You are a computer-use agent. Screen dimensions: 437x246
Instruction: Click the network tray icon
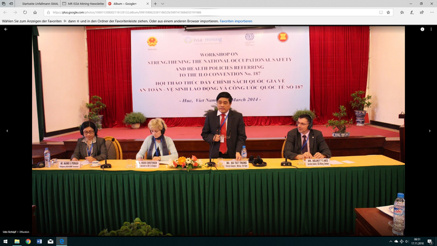pyautogui.click(x=401, y=242)
